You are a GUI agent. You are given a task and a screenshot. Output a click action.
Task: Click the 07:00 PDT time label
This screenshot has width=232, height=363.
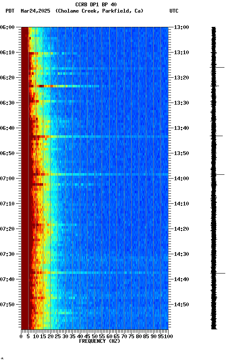7,179
